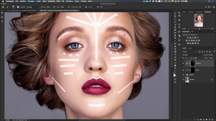Open the File menu

tap(17, 1)
